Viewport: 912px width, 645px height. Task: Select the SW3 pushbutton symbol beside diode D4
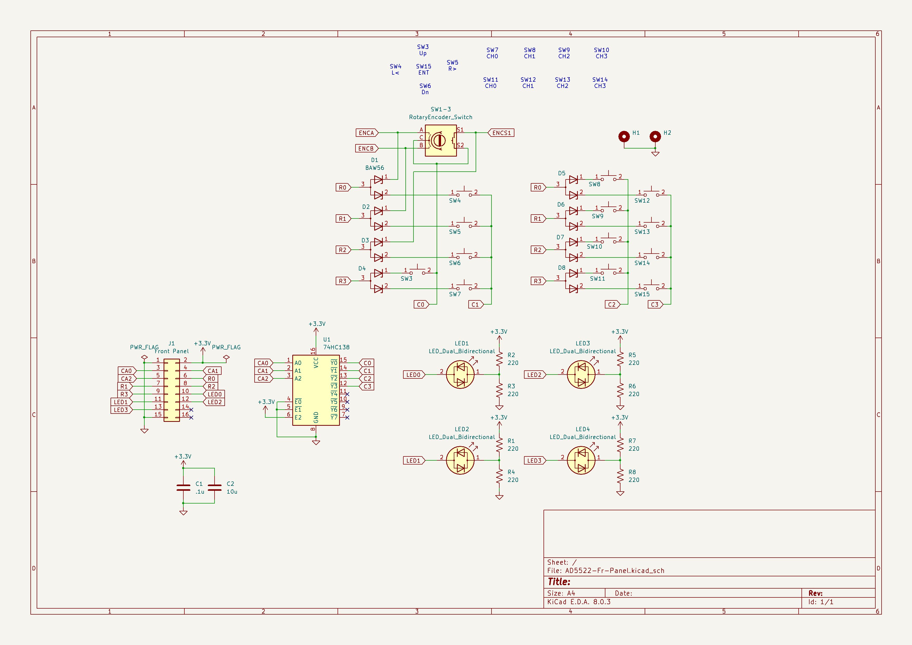(x=417, y=270)
